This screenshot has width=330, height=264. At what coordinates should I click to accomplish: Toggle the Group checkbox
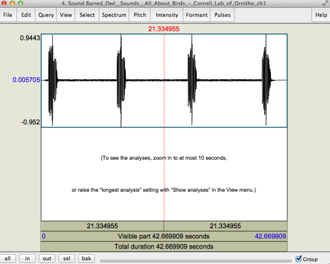click(x=299, y=259)
